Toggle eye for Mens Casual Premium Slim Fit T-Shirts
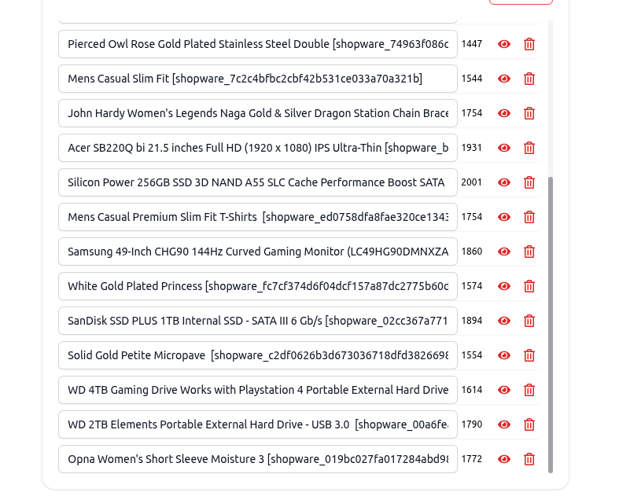 (x=504, y=217)
